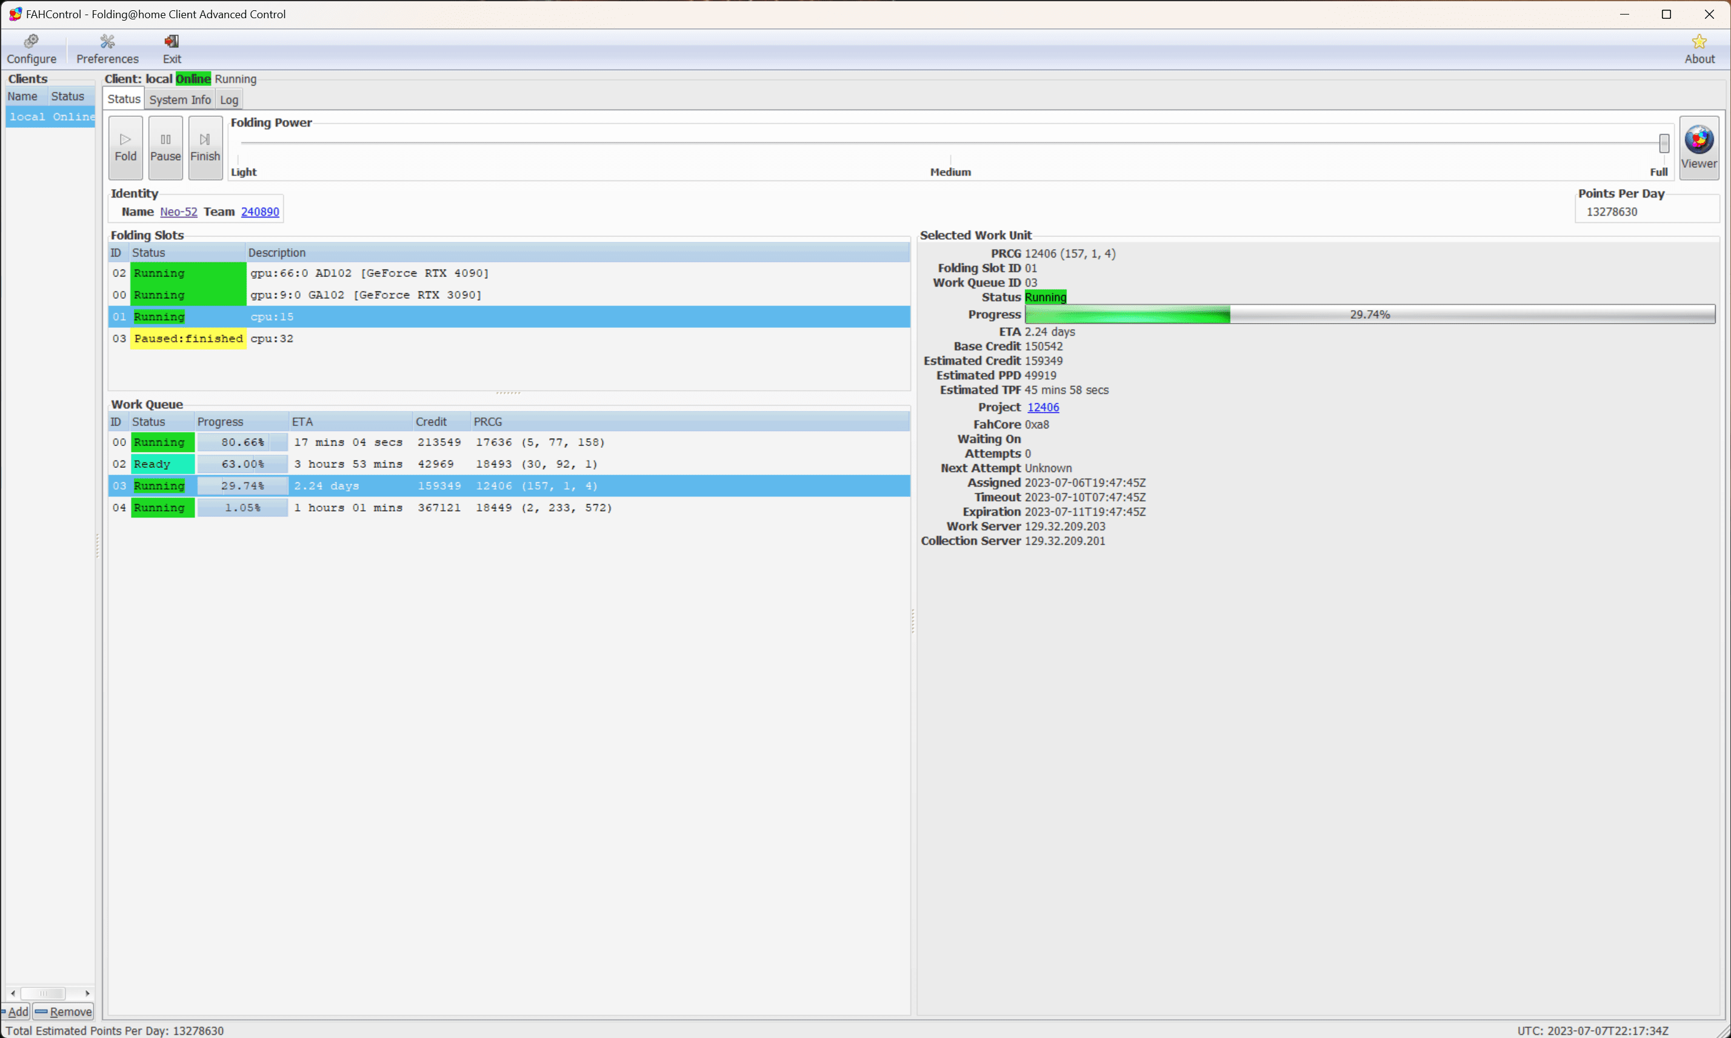Click the Finish button
1731x1038 pixels.
(x=205, y=148)
